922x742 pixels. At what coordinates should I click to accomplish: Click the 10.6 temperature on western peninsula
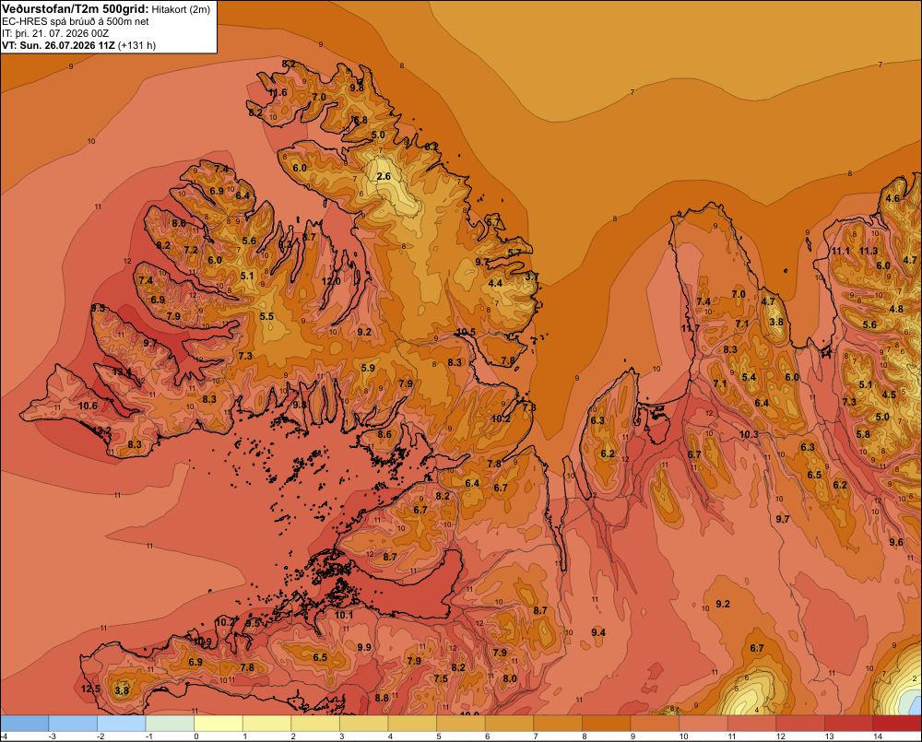[x=88, y=406]
